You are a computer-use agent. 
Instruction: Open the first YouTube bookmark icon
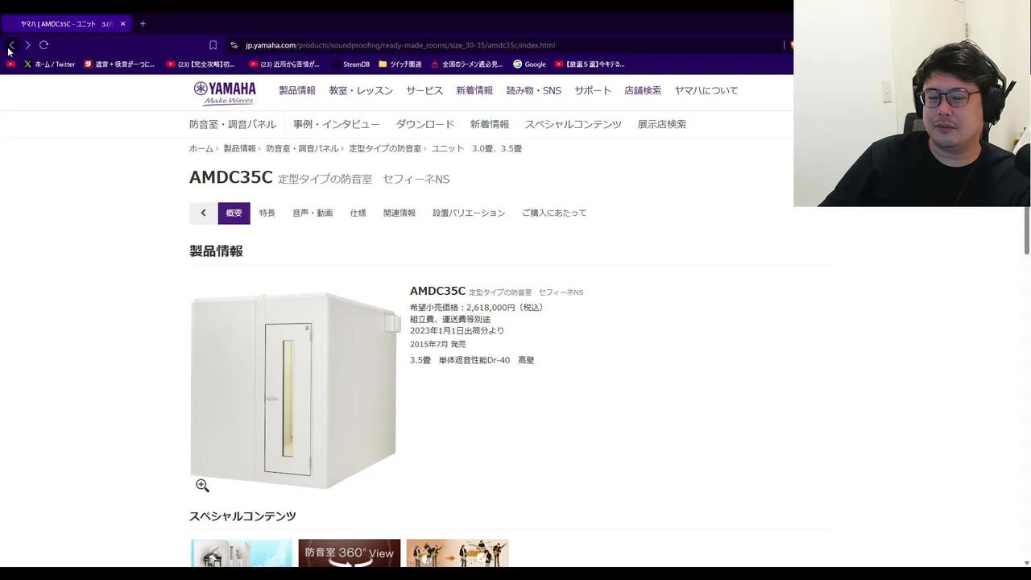tap(10, 64)
